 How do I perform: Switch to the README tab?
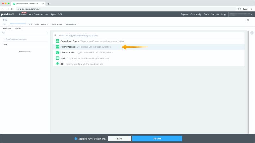click(x=18, y=28)
